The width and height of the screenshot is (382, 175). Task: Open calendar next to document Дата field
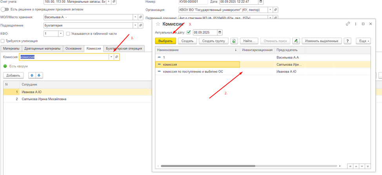pyautogui.click(x=261, y=2)
